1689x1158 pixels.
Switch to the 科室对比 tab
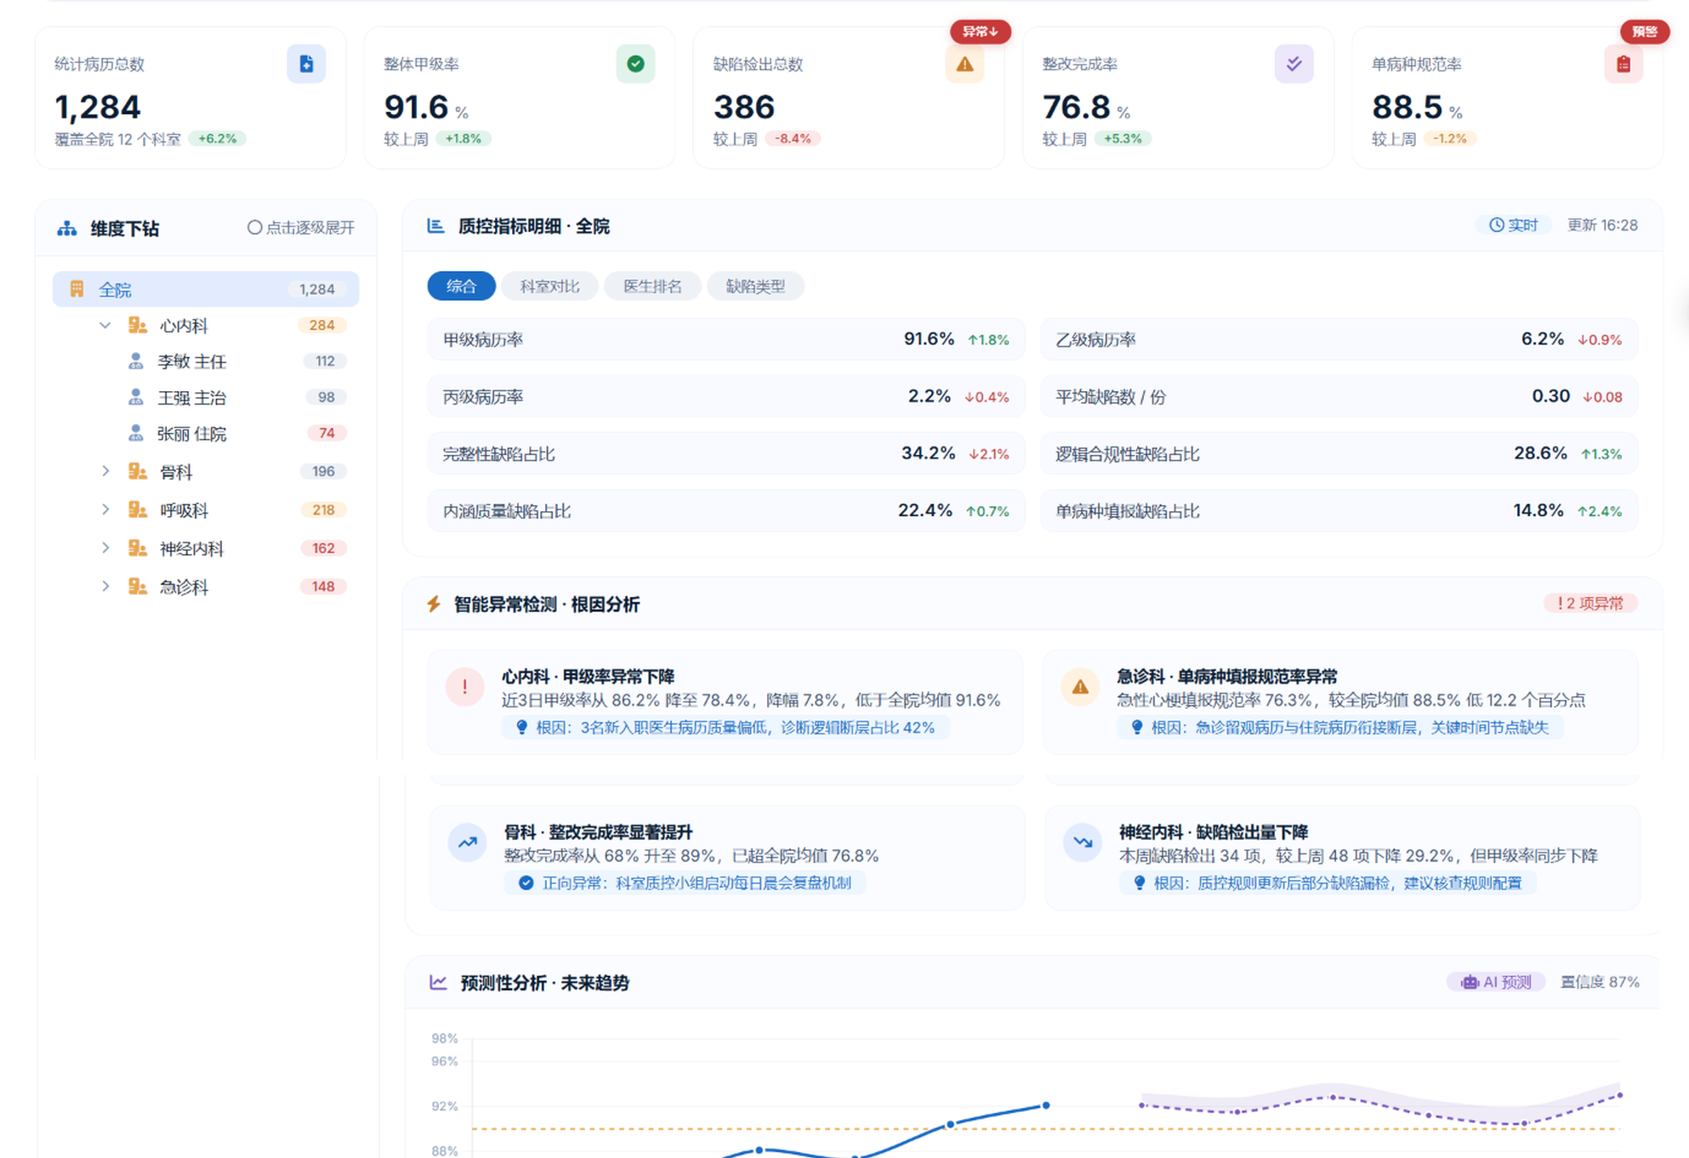point(549,287)
